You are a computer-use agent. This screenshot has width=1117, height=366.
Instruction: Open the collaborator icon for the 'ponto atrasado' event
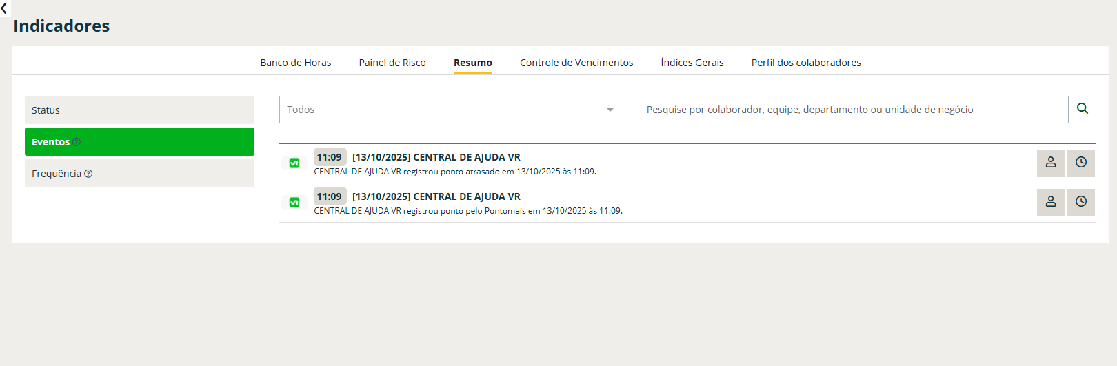point(1050,163)
